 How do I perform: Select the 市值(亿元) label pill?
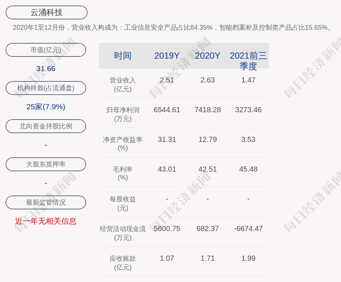(x=46, y=50)
